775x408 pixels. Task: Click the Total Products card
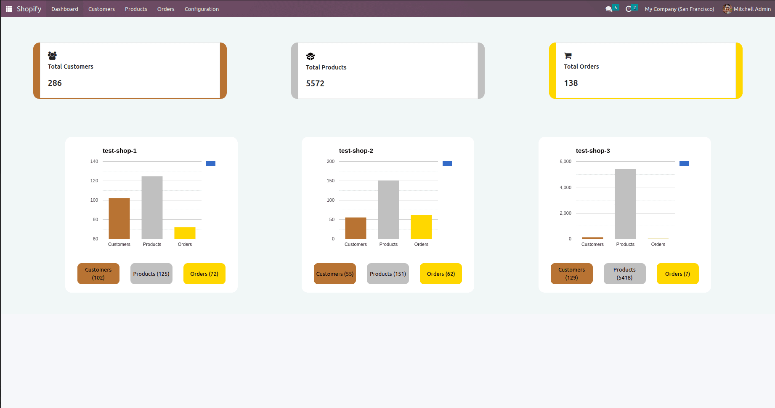388,71
